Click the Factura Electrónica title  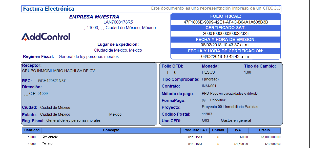[x=49, y=9]
